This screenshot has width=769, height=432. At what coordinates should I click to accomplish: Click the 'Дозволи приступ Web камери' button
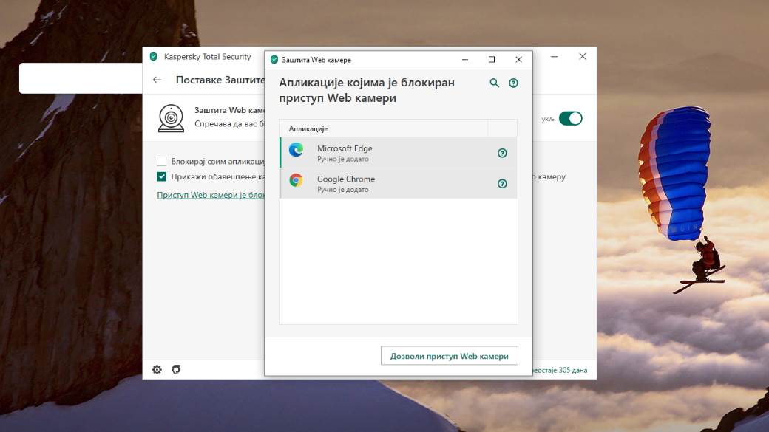click(x=449, y=355)
